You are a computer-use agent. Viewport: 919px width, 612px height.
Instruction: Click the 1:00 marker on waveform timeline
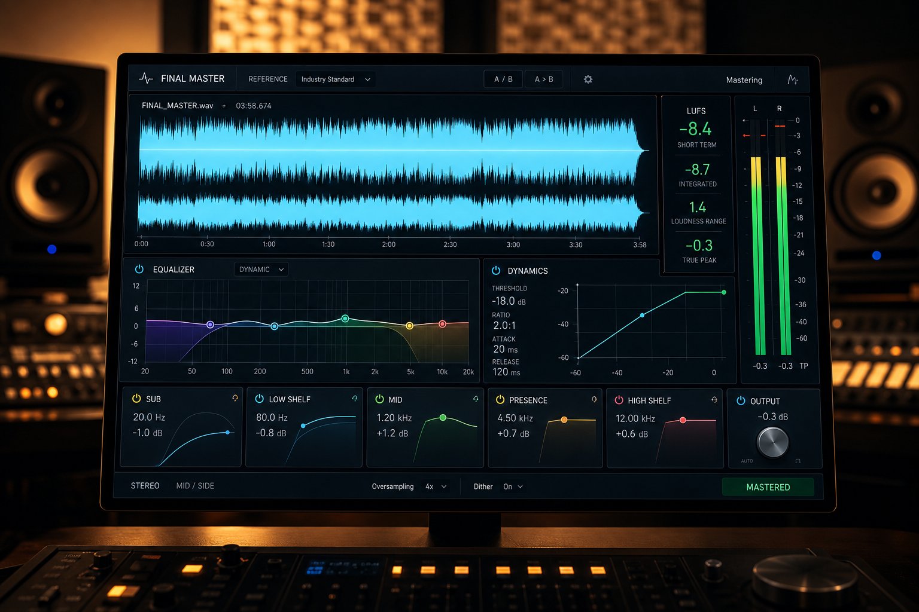[x=269, y=244]
